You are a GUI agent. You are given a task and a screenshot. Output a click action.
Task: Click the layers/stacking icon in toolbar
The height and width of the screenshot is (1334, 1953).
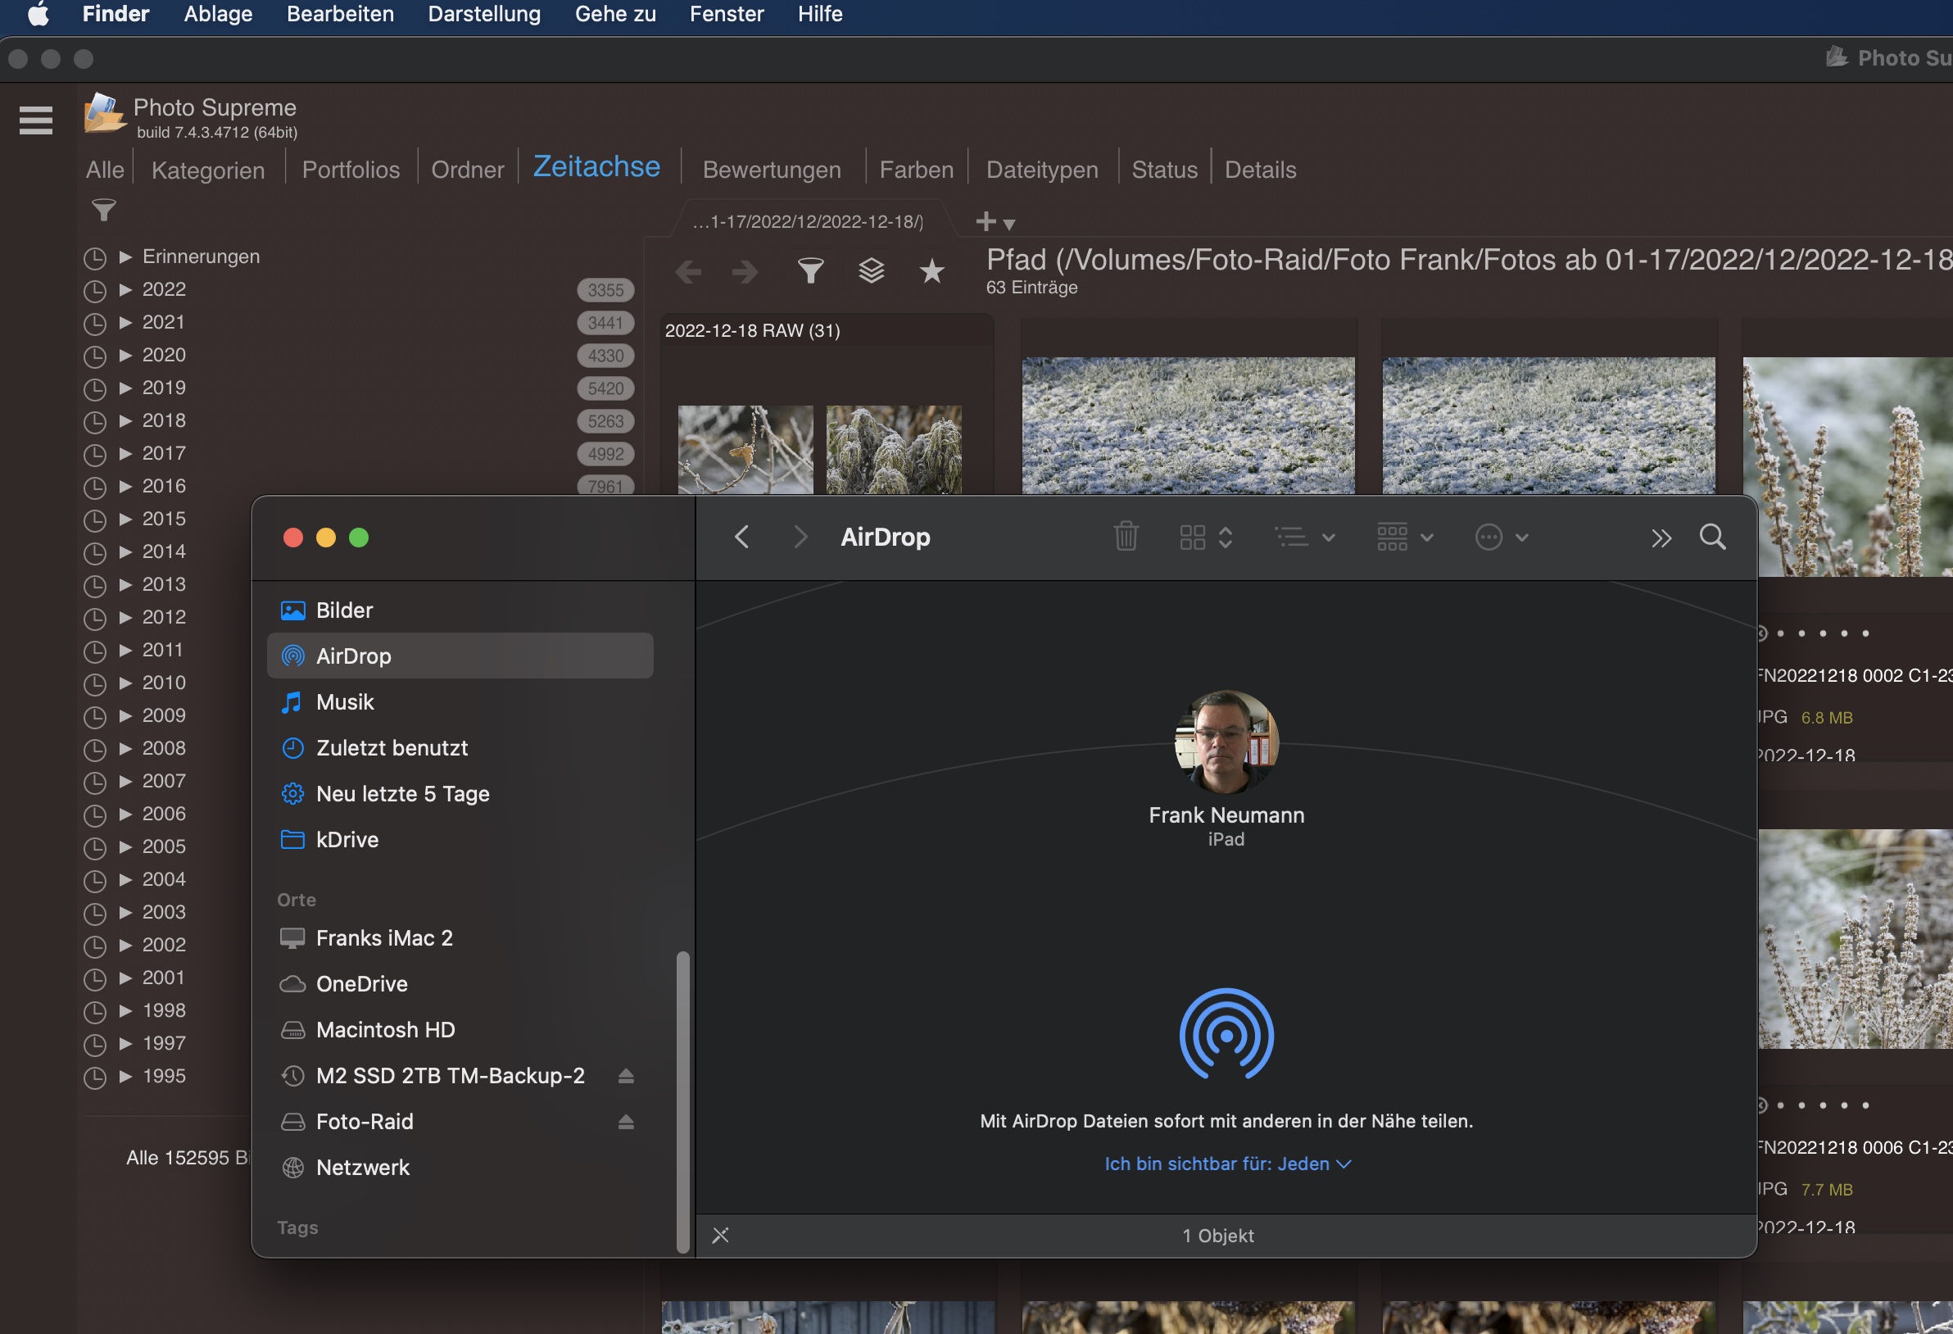pyautogui.click(x=871, y=271)
